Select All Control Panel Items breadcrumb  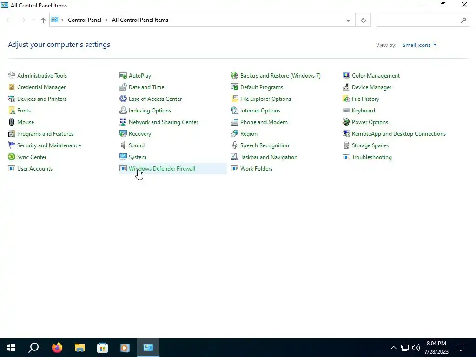pyautogui.click(x=140, y=20)
